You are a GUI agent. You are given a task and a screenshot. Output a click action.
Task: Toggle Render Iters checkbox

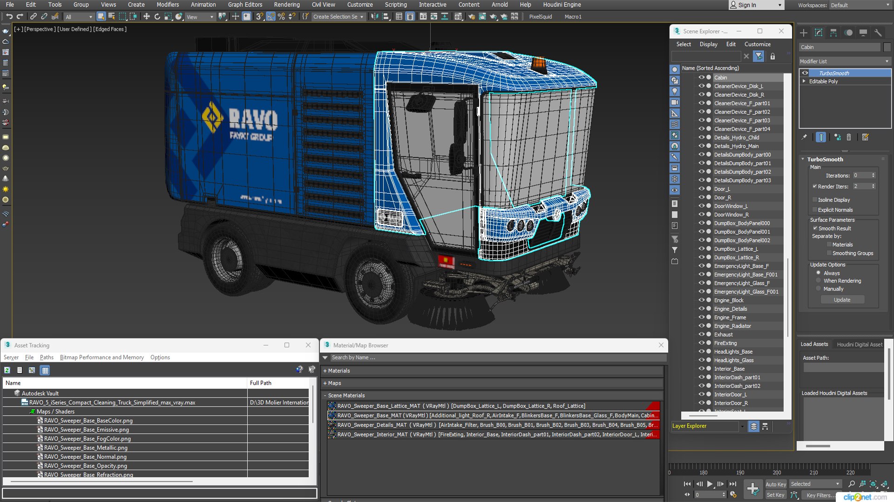[815, 186]
